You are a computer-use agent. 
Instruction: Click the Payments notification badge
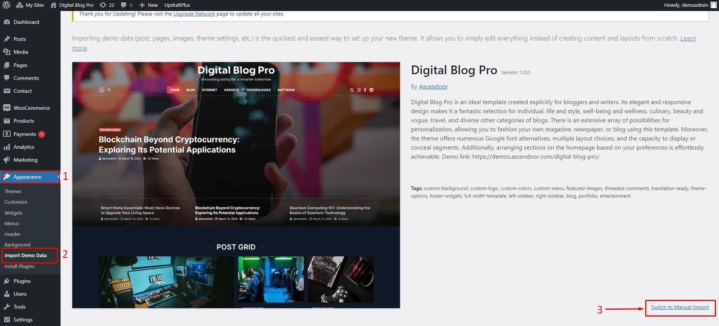41,134
